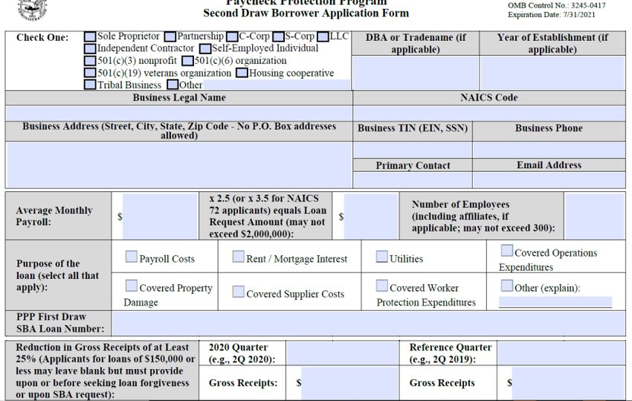Select the 501(c)(3) nonprofit checkbox
Image resolution: width=632 pixels, height=401 pixels.
click(x=90, y=61)
